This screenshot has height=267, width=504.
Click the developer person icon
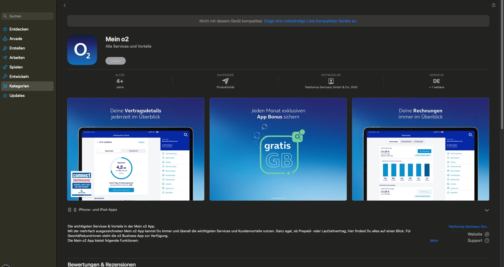point(331,81)
